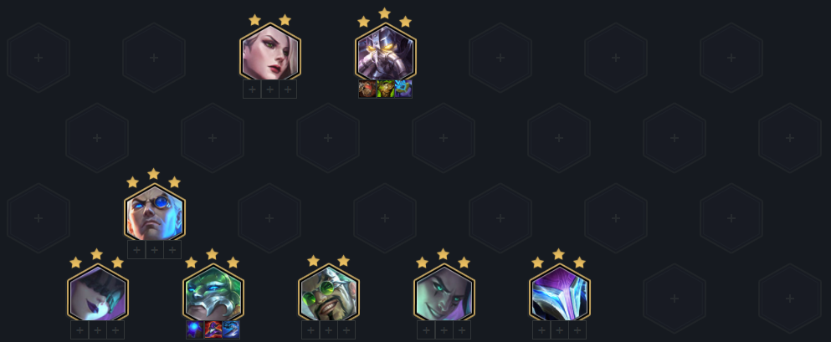Add item to goggles champion's middle slot
The image size is (831, 342).
coord(154,250)
